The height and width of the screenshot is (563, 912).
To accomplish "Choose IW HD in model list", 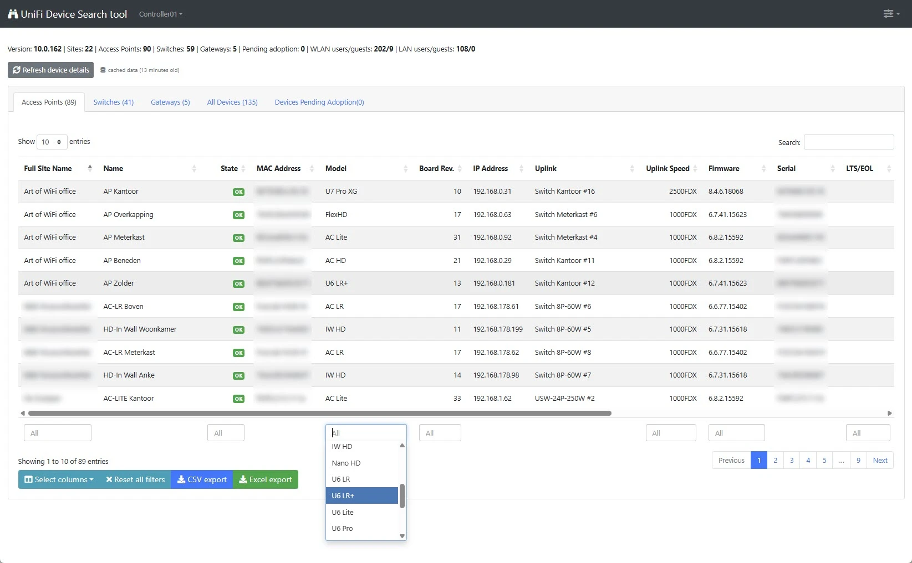I will click(362, 447).
